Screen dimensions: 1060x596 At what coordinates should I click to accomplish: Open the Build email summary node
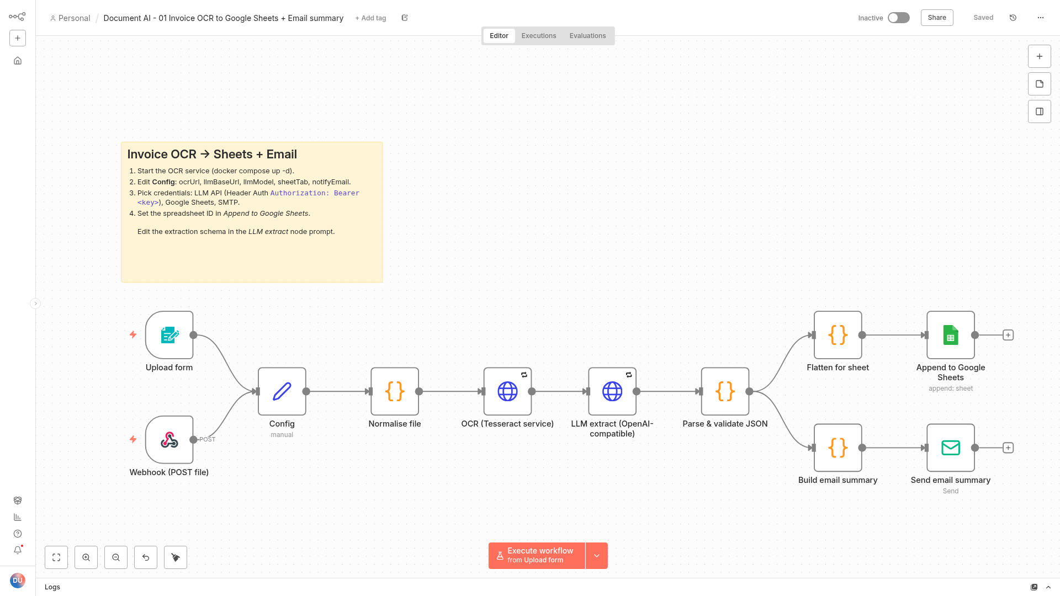[x=838, y=448]
